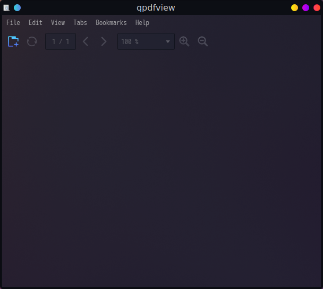This screenshot has height=289, width=323.
Task: Go to the next page arrow
Action: 104,41
